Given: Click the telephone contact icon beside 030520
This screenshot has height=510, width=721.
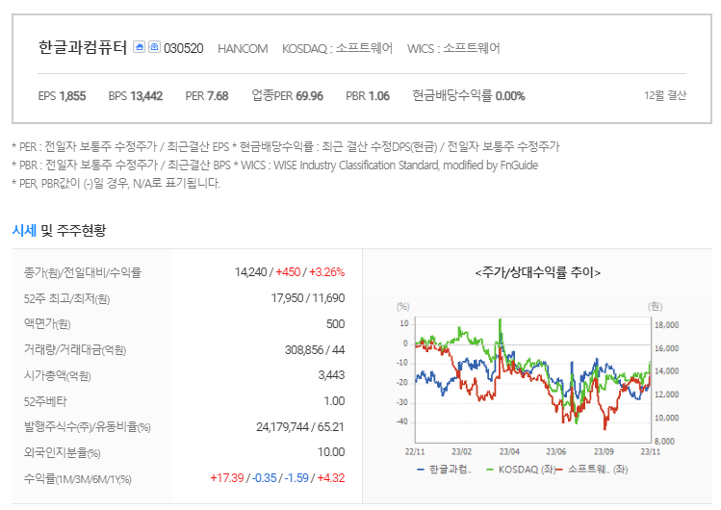Looking at the screenshot, I should click(154, 47).
